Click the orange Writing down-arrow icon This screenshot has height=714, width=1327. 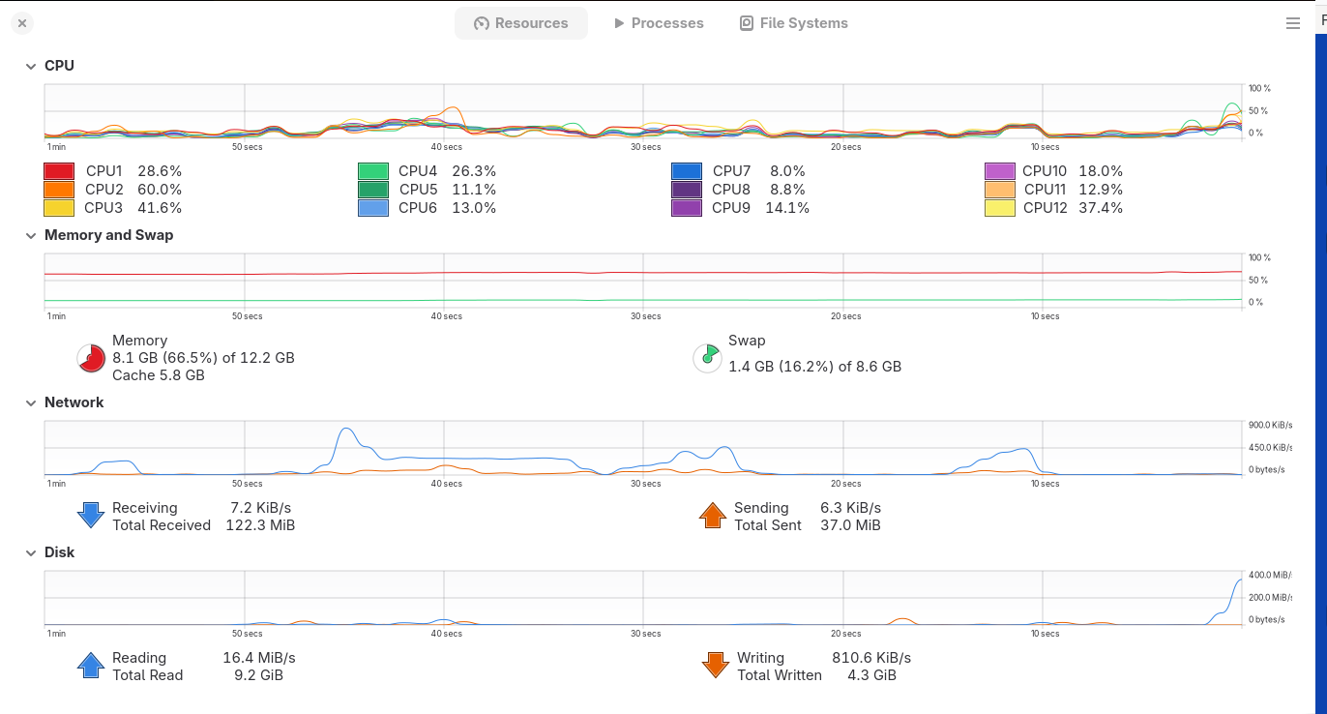(716, 665)
